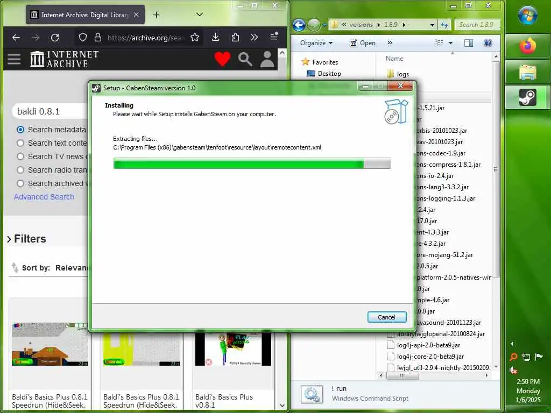Close the Internet Archive tab

(136, 15)
